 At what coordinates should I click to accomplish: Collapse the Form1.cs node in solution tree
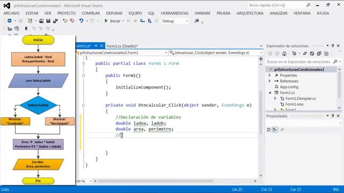point(270,93)
